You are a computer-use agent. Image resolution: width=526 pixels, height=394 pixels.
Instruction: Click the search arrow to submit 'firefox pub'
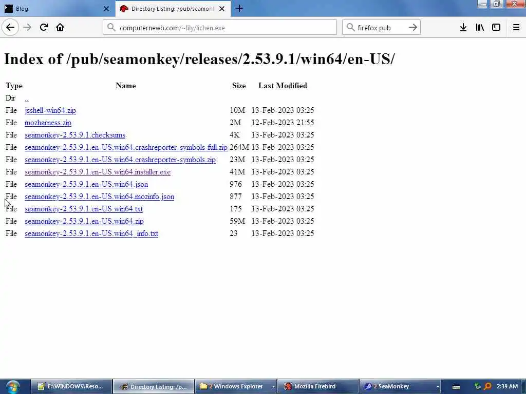tap(412, 27)
